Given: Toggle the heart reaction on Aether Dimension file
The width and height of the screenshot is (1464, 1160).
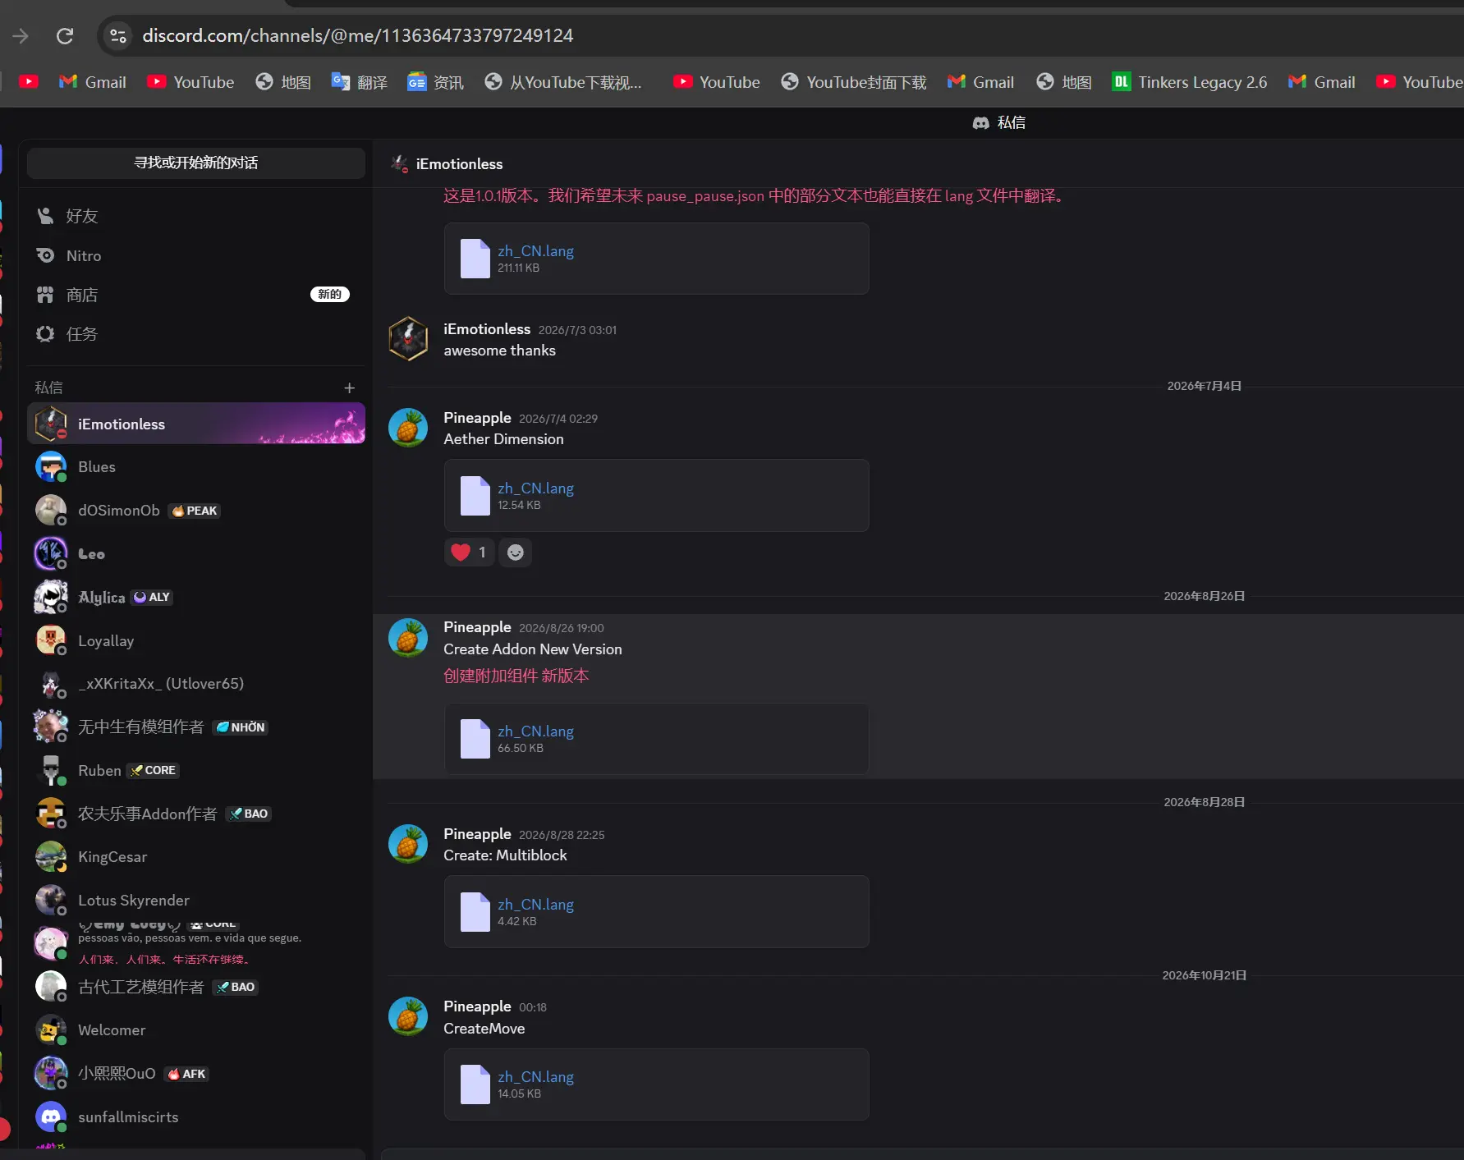Looking at the screenshot, I should [x=470, y=552].
